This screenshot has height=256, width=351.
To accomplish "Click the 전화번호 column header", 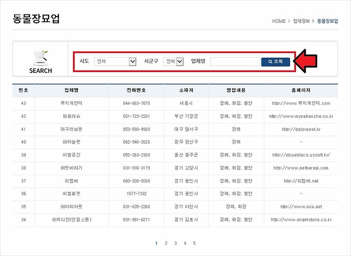I will [136, 90].
